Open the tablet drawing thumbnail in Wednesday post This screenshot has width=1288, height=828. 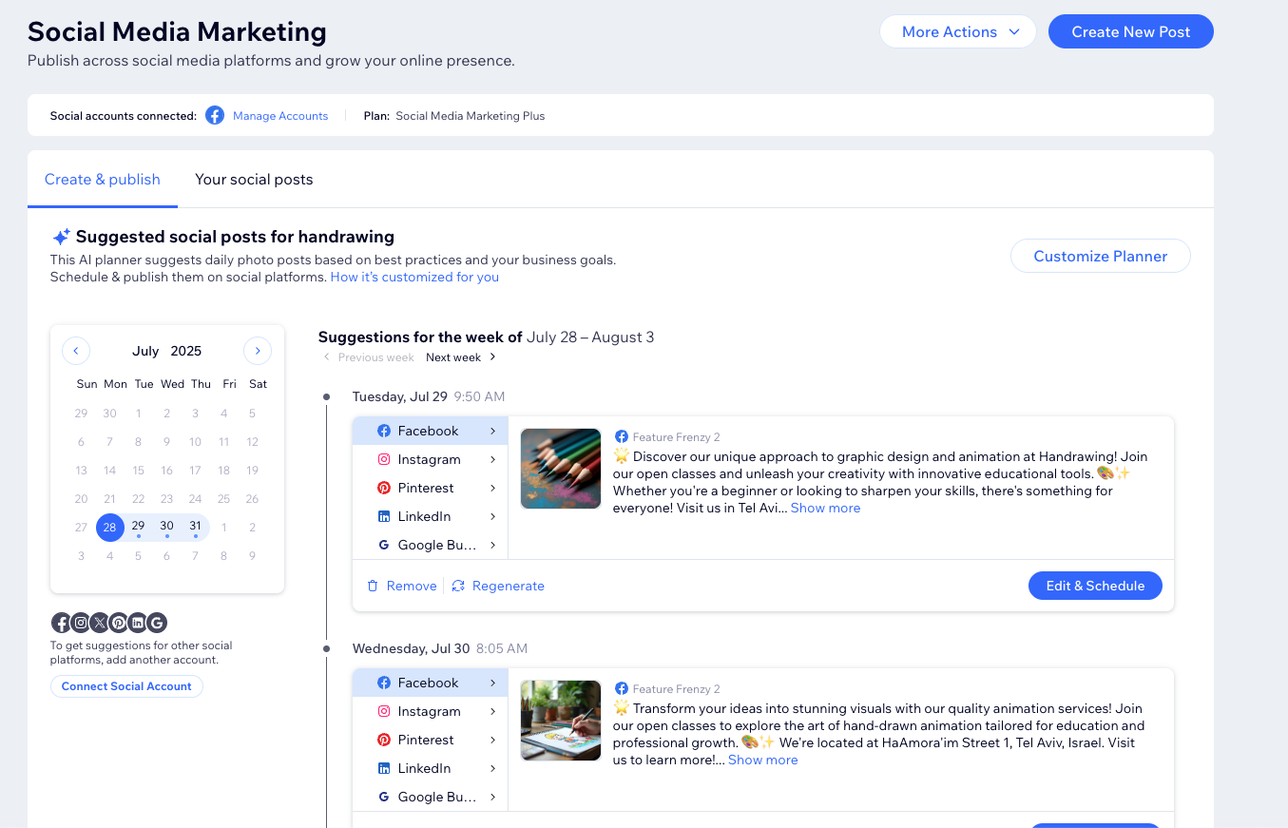pos(561,721)
